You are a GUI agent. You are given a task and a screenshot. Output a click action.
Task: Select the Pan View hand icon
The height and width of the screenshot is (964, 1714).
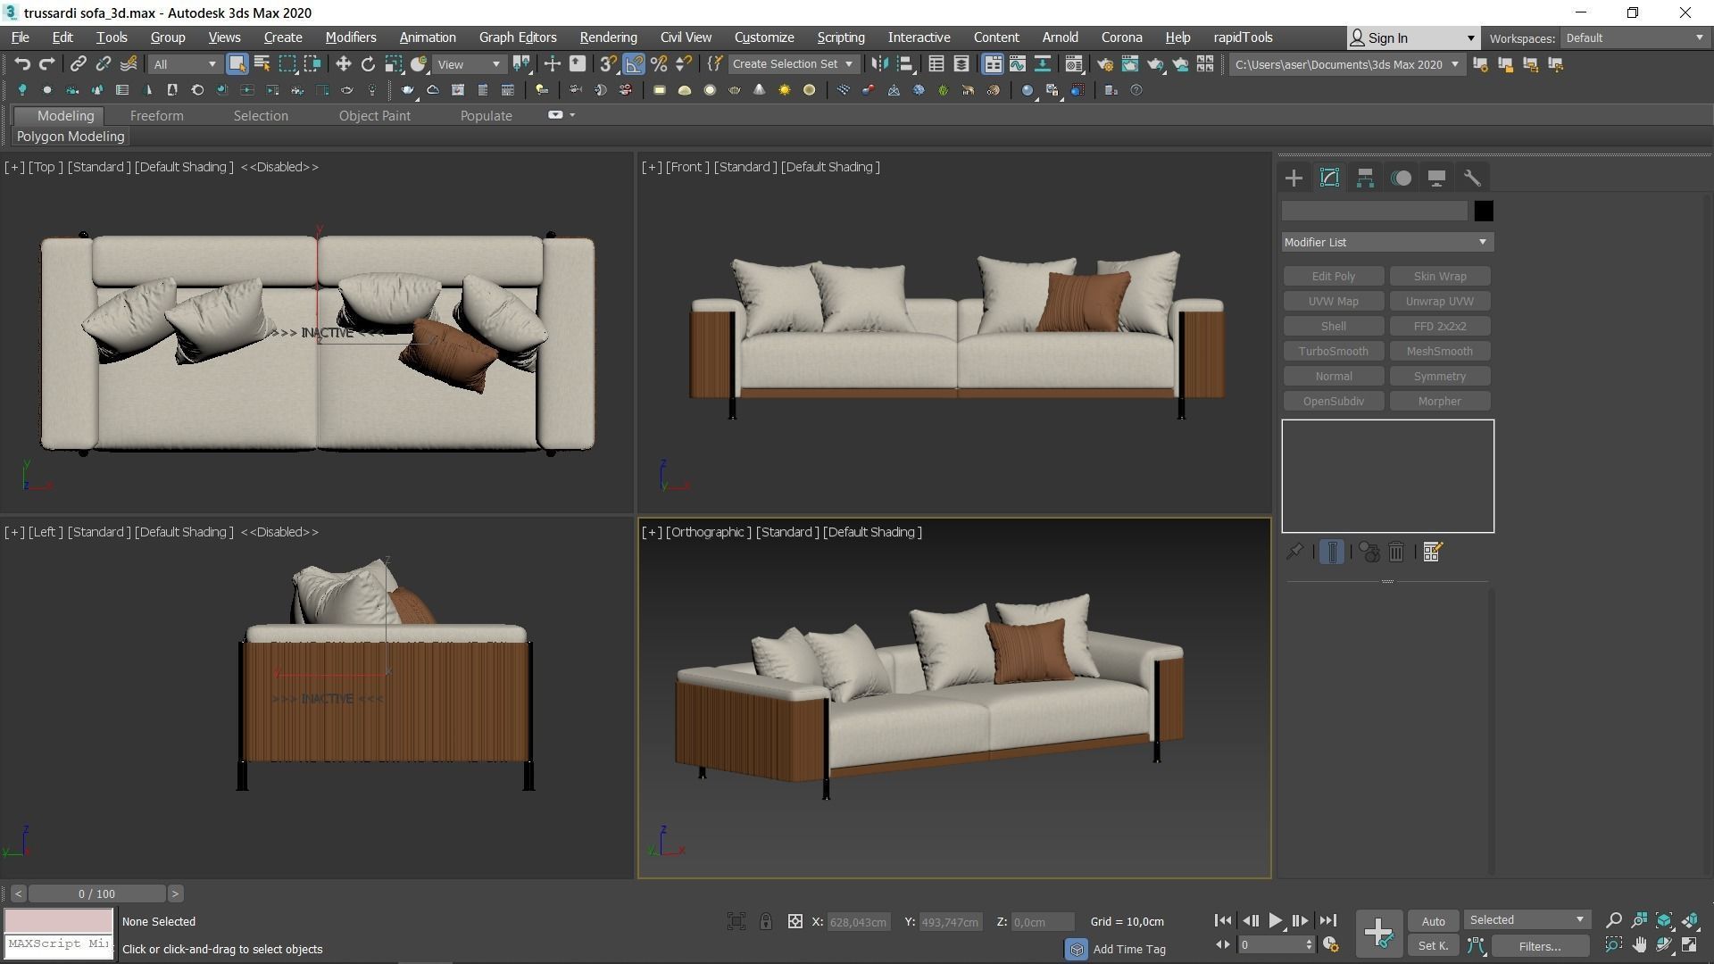(x=1639, y=944)
